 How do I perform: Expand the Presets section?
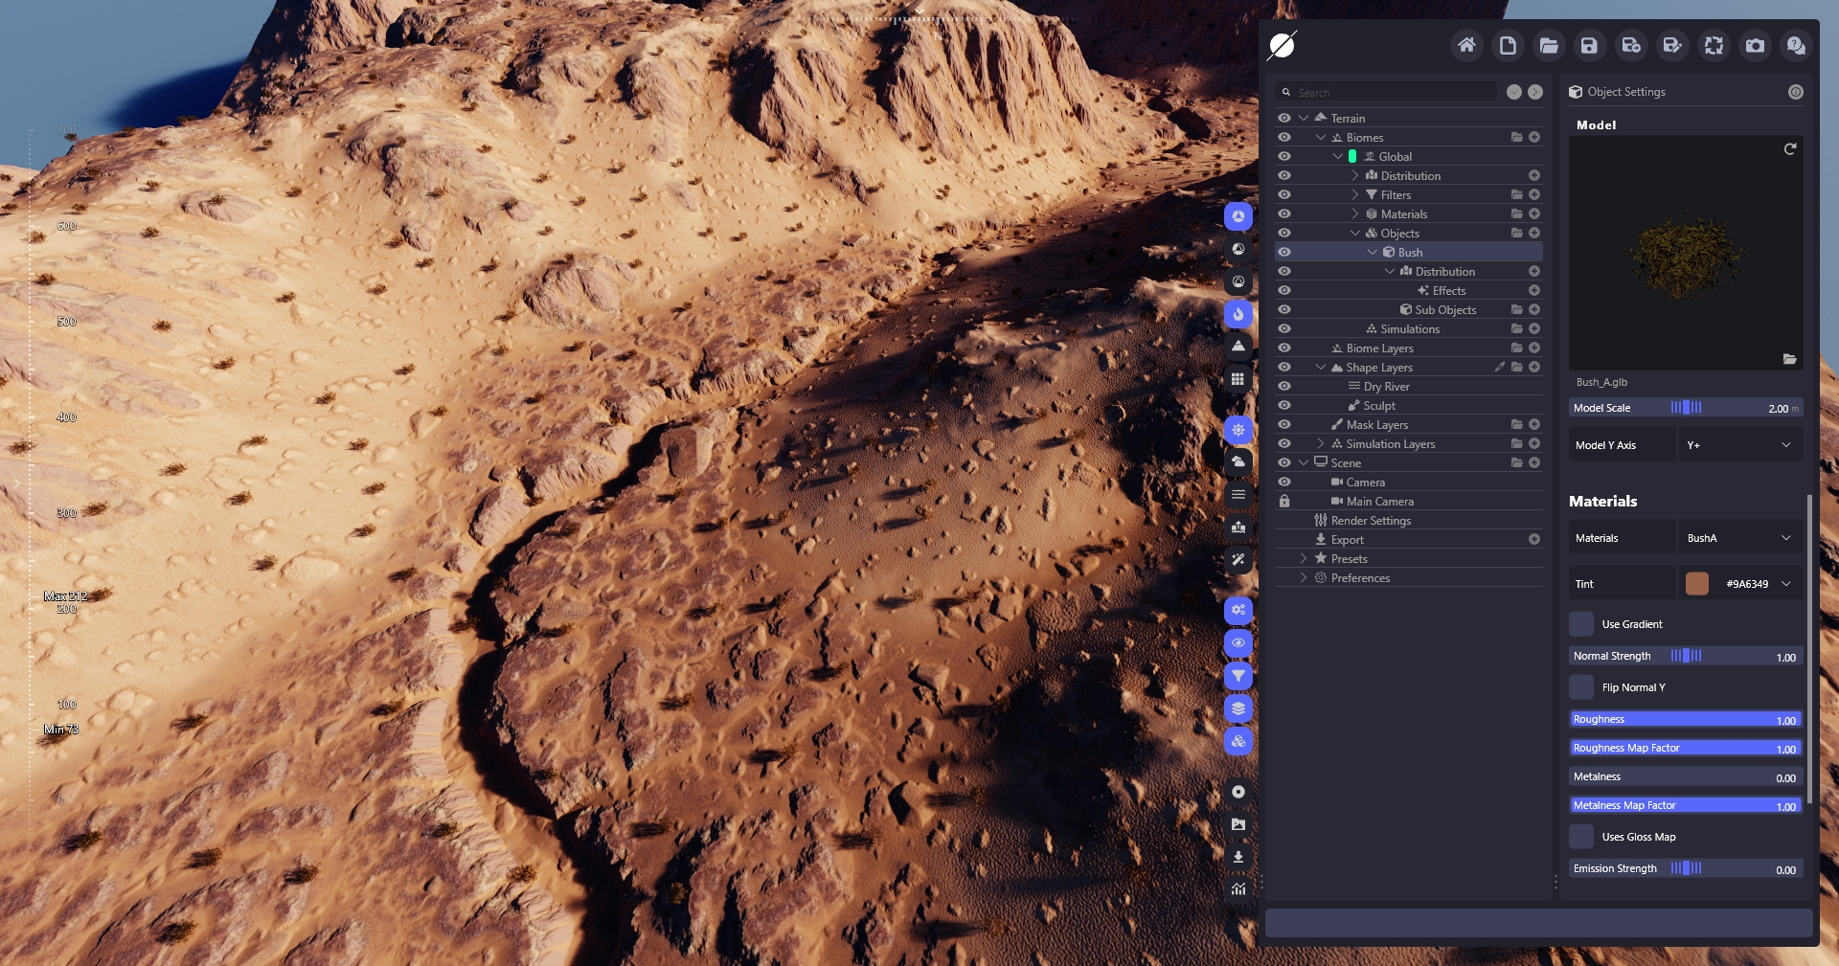point(1304,559)
